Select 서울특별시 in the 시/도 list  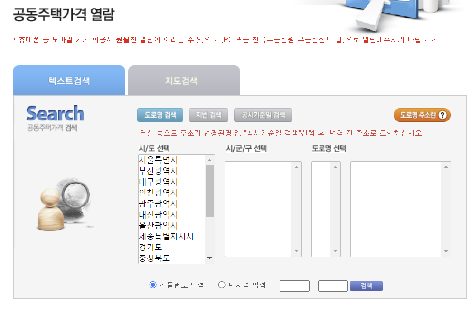171,160
